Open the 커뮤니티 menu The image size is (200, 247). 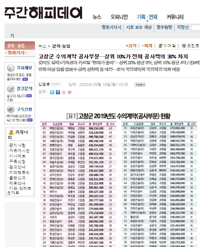click(175, 17)
